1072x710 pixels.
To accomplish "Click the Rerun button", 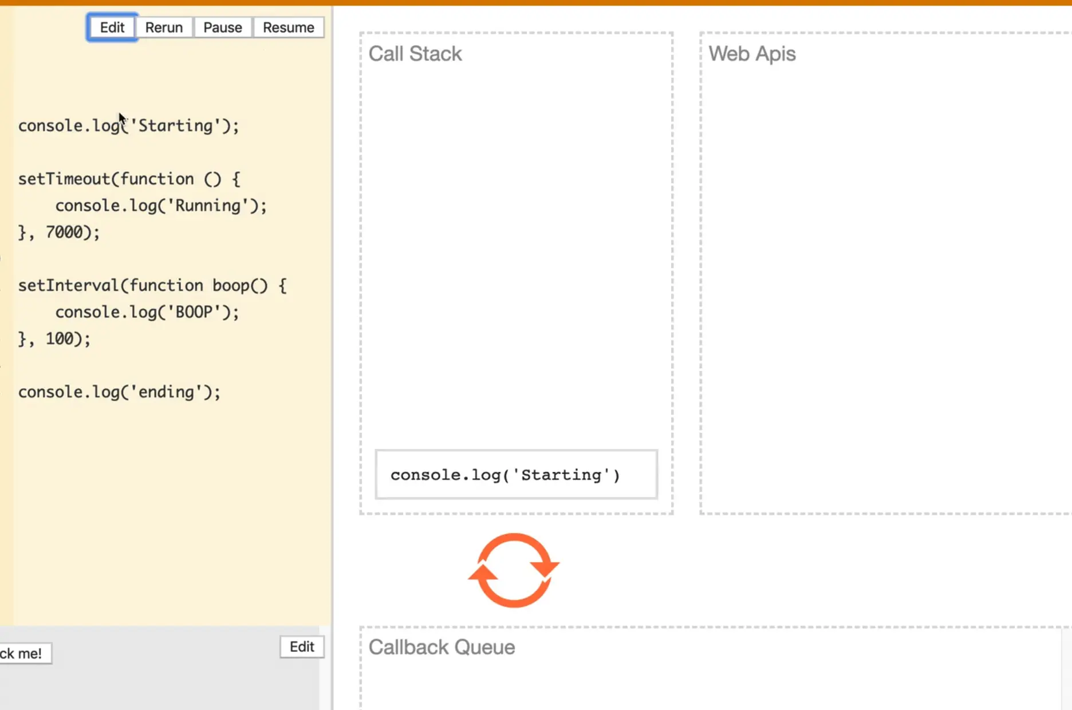I will tap(164, 27).
